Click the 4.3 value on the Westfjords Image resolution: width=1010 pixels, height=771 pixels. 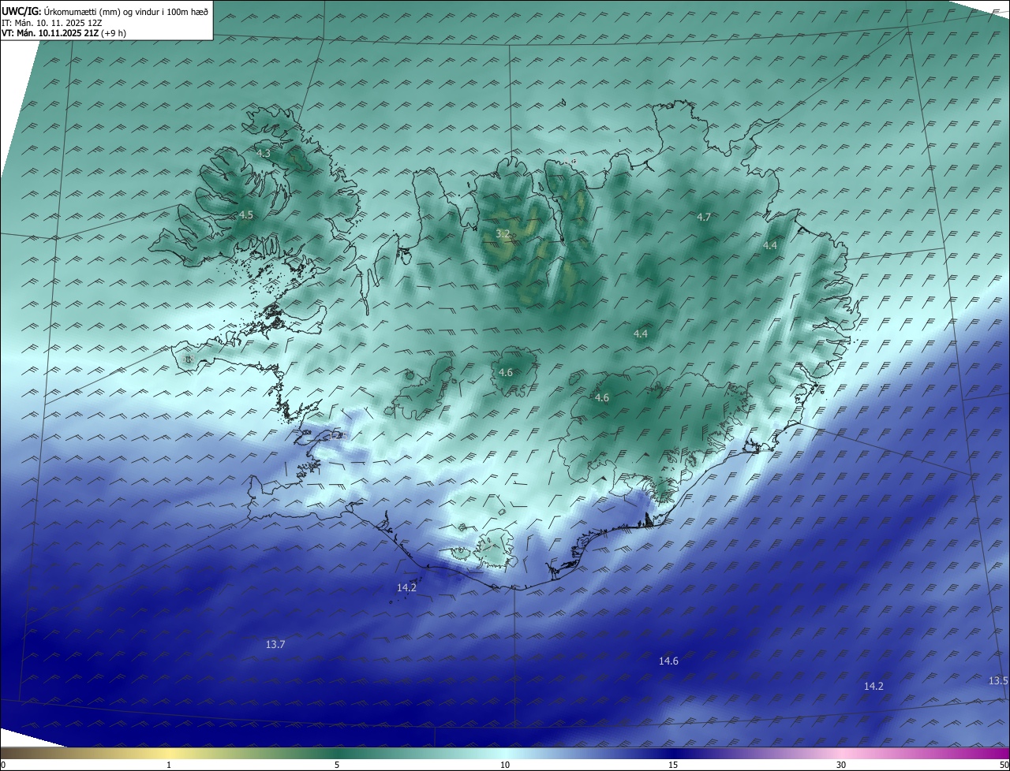click(264, 153)
